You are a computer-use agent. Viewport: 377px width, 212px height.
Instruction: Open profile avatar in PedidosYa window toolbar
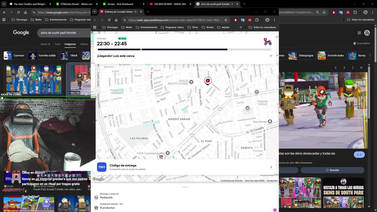[x=267, y=20]
